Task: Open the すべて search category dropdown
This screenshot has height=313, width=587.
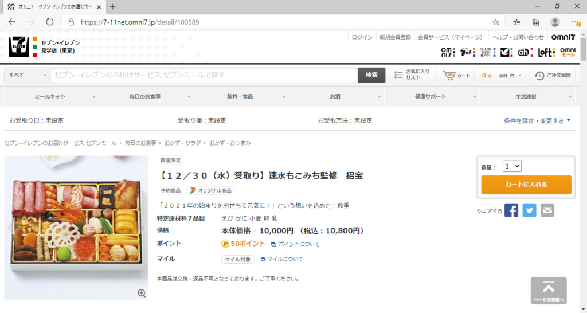Action: point(27,75)
